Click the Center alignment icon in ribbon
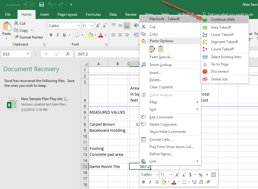Viewport: 258px width, 189px height. 120,35
